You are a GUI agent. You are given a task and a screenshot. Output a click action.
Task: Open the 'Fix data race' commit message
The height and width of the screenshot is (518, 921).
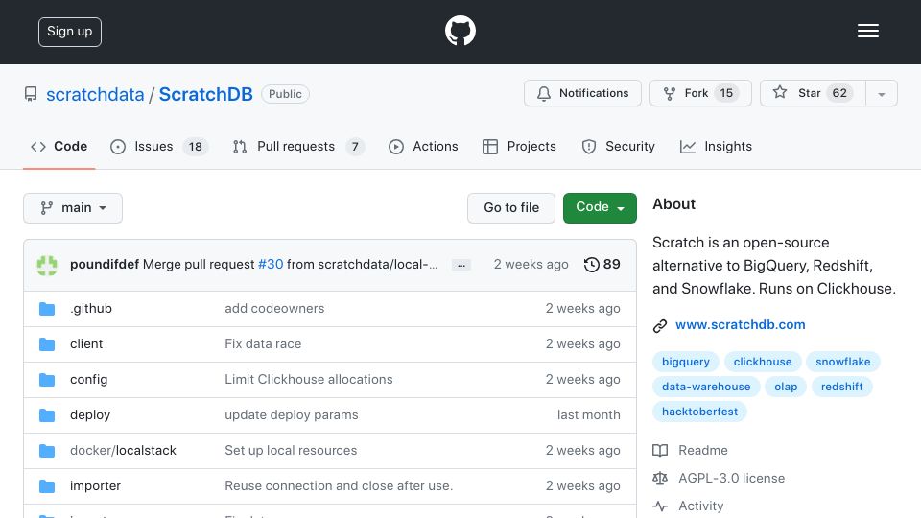point(263,344)
